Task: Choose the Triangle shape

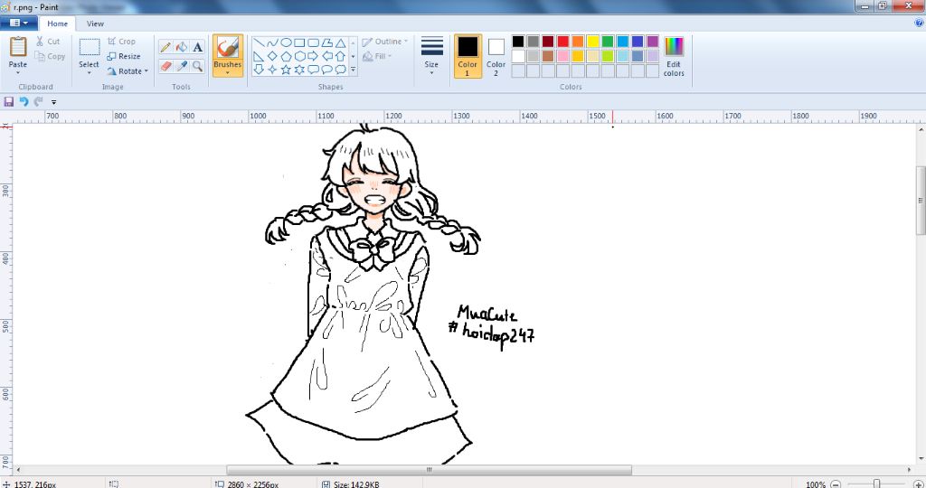Action: [340, 43]
